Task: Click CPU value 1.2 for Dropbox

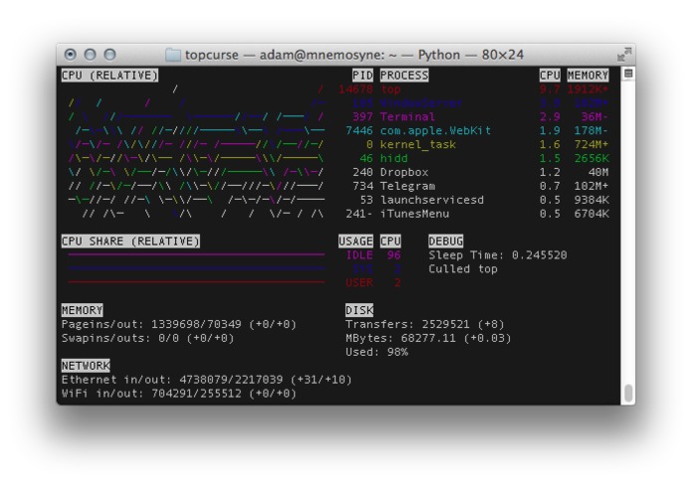Action: coord(550,172)
